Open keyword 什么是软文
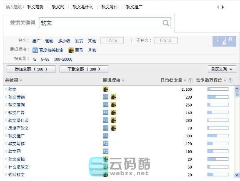Screen dimensions: 240x181 pyautogui.click(x=18, y=167)
